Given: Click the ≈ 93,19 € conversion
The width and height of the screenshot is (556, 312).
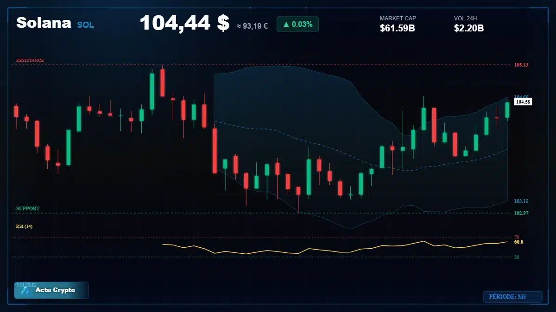Looking at the screenshot, I should (x=252, y=26).
